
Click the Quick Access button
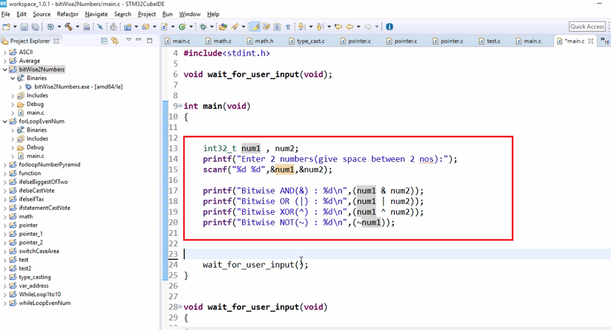(x=587, y=26)
